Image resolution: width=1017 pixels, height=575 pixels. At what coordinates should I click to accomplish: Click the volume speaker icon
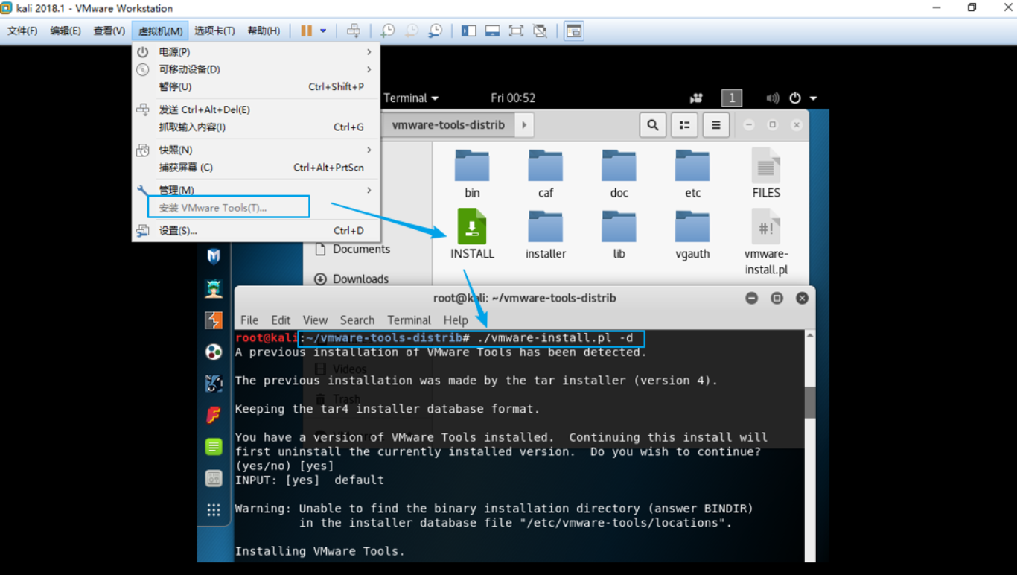(x=773, y=98)
